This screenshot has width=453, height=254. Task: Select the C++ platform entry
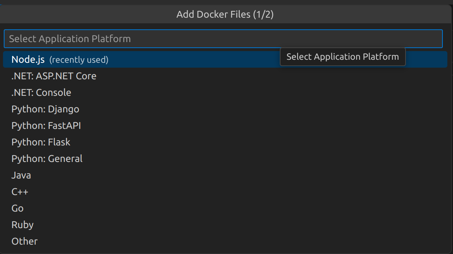[x=20, y=192]
